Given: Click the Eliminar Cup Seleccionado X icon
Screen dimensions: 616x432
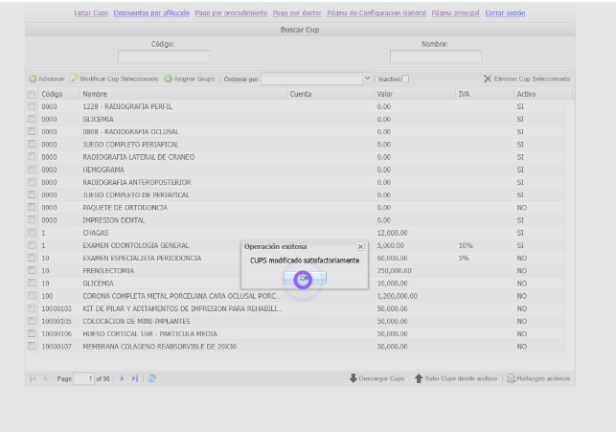Looking at the screenshot, I should tap(488, 79).
